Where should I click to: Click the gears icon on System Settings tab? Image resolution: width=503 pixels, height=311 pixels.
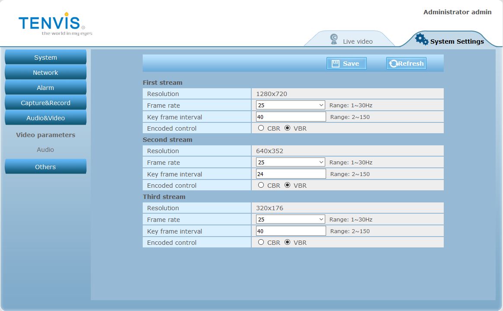(422, 39)
